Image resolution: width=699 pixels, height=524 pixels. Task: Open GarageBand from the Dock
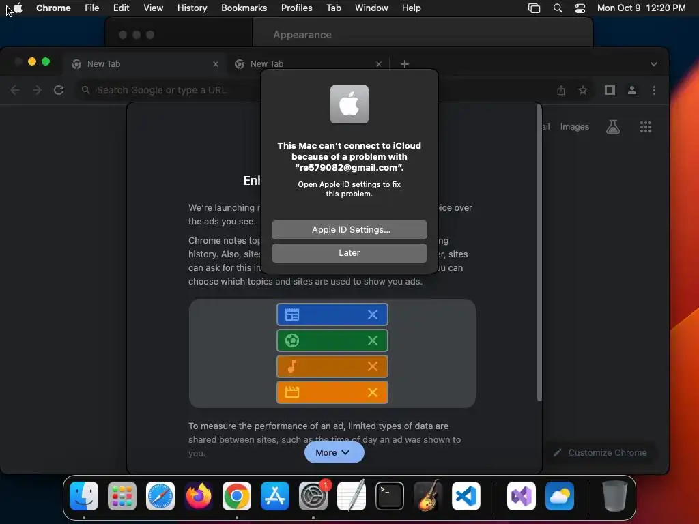click(428, 496)
